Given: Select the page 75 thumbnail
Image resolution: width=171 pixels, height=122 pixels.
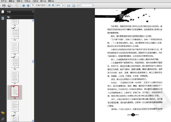Looking at the screenshot, I should pyautogui.click(x=15, y=48).
